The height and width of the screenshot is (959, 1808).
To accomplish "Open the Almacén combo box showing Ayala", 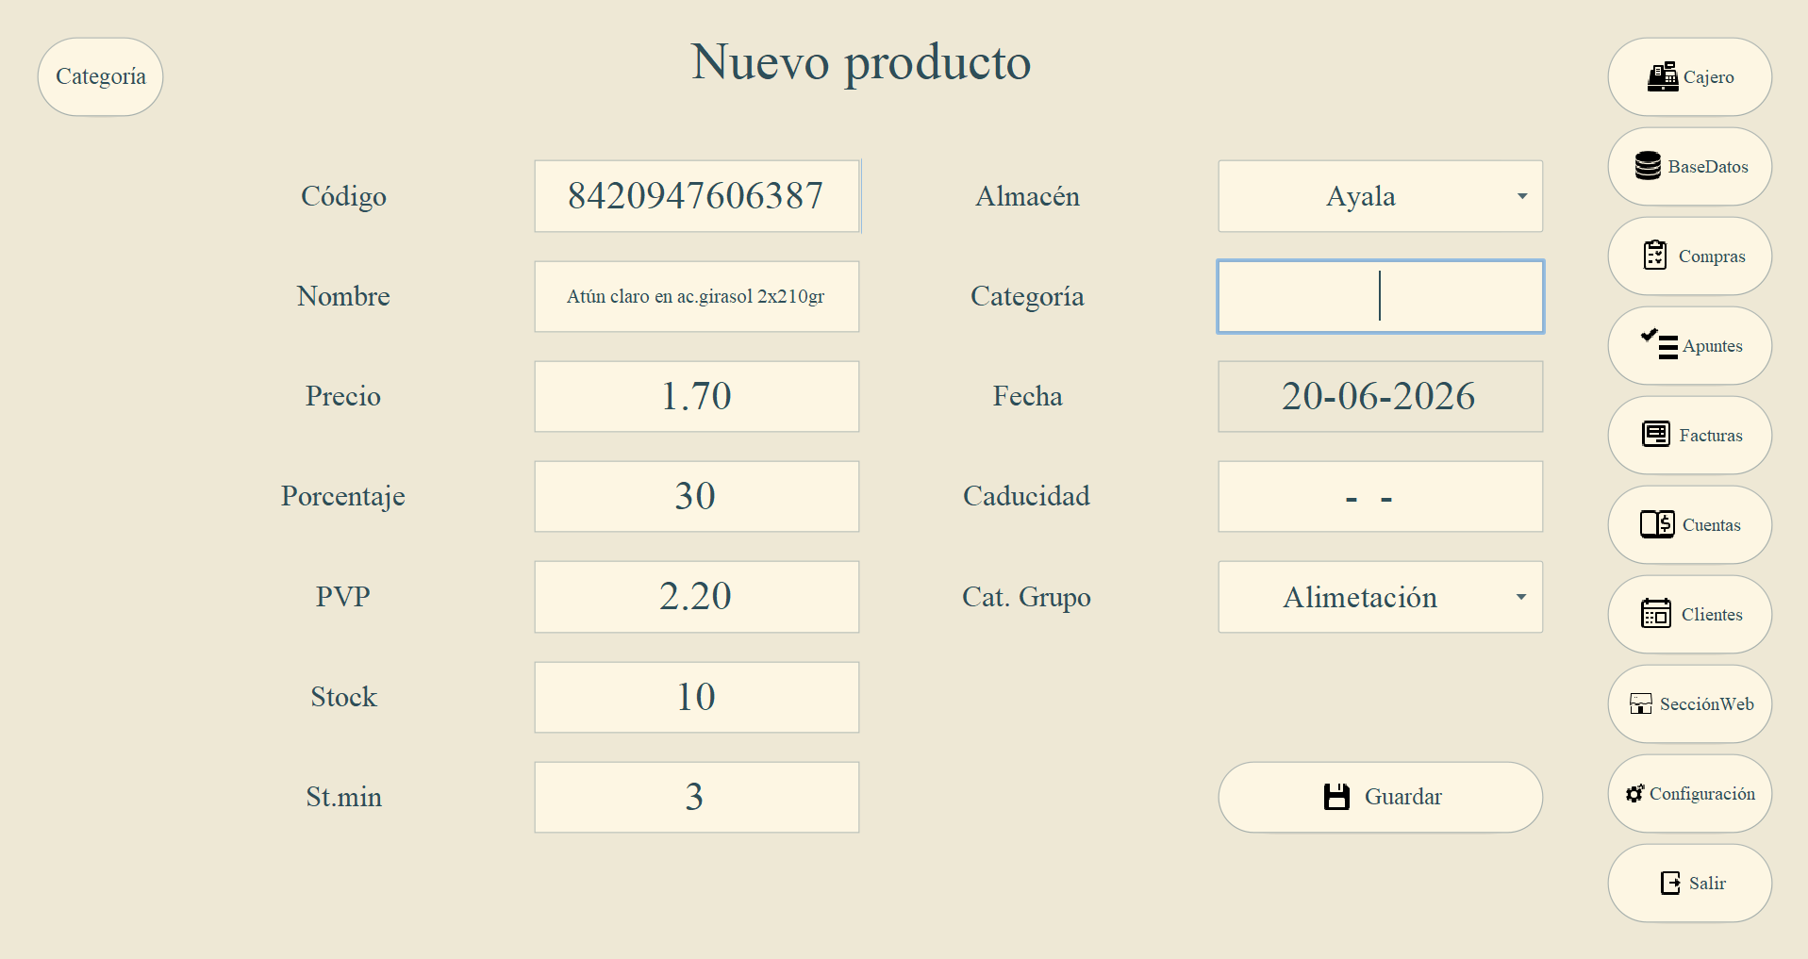I will coord(1380,196).
